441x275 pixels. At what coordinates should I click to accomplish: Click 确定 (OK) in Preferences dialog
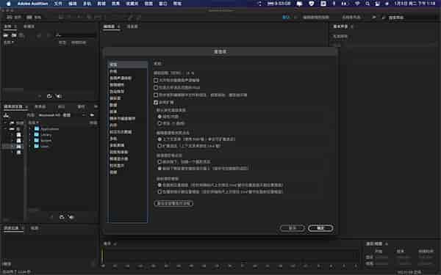(x=320, y=228)
